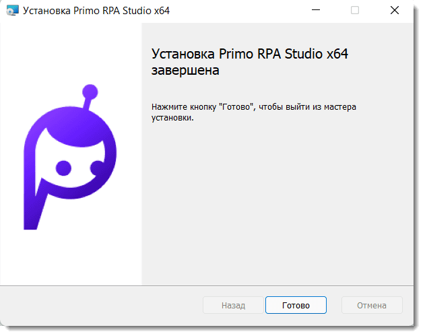The width and height of the screenshot is (425, 336).
Task: Close the Primo RPA Studio installer window
Action: pyautogui.click(x=394, y=10)
